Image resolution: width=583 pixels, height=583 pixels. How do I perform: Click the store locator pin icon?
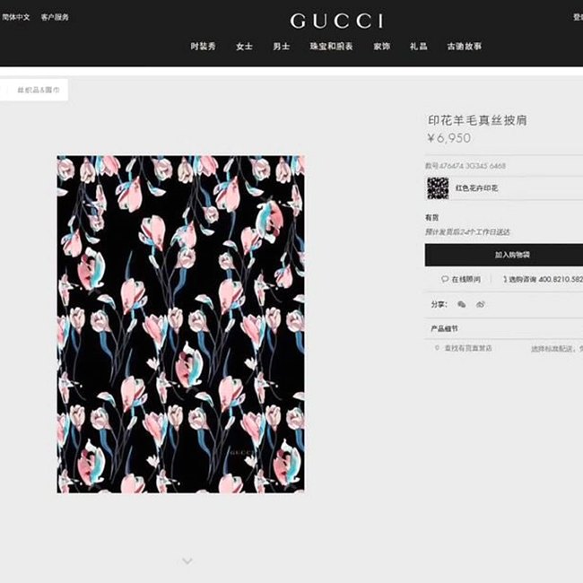437,348
